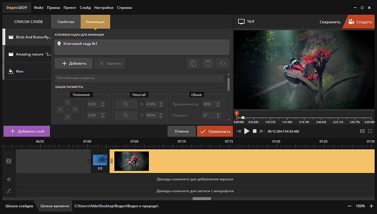The height and width of the screenshot is (214, 377).
Task: Click the Удалить keyframe button
Action: point(110,63)
